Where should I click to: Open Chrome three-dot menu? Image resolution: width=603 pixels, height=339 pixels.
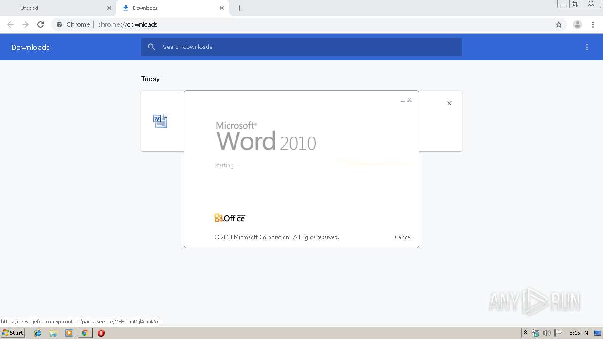tap(593, 24)
